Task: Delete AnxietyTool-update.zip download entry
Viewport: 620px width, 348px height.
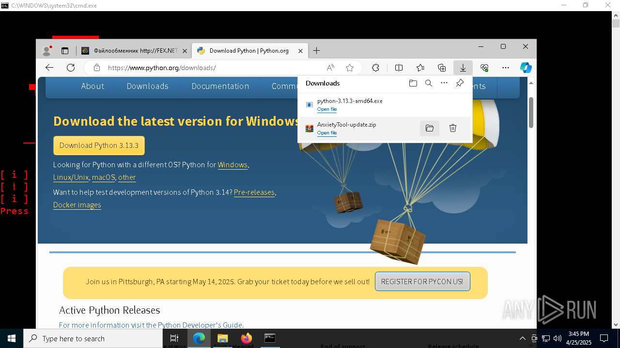Action: 452,128
